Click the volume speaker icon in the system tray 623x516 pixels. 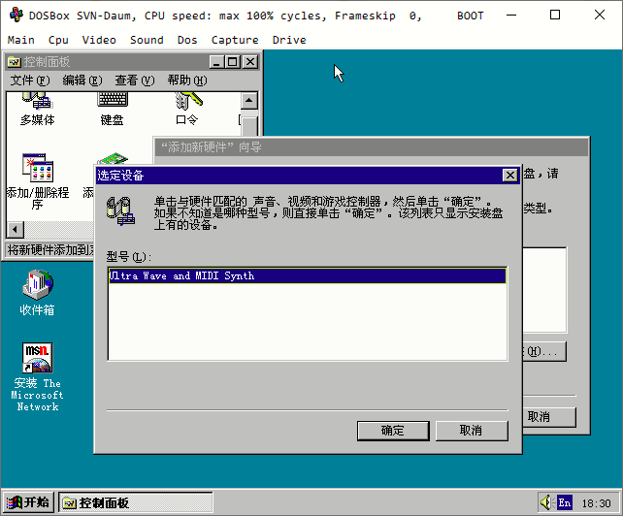546,502
